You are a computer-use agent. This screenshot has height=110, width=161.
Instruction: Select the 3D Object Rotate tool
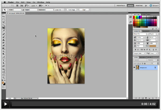coord(4,69)
